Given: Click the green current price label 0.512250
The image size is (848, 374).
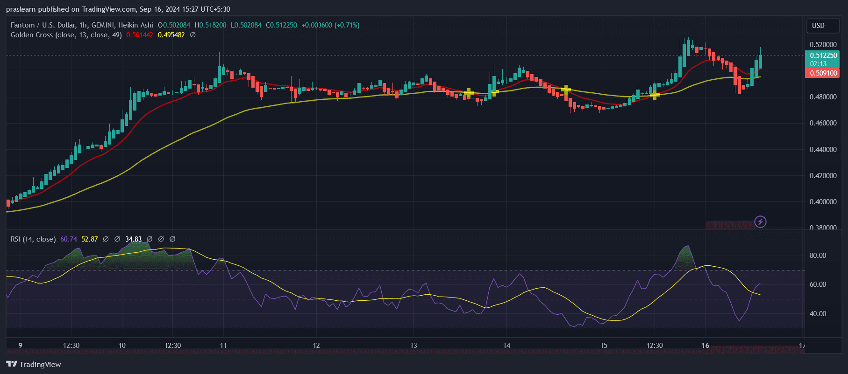Looking at the screenshot, I should tap(823, 55).
